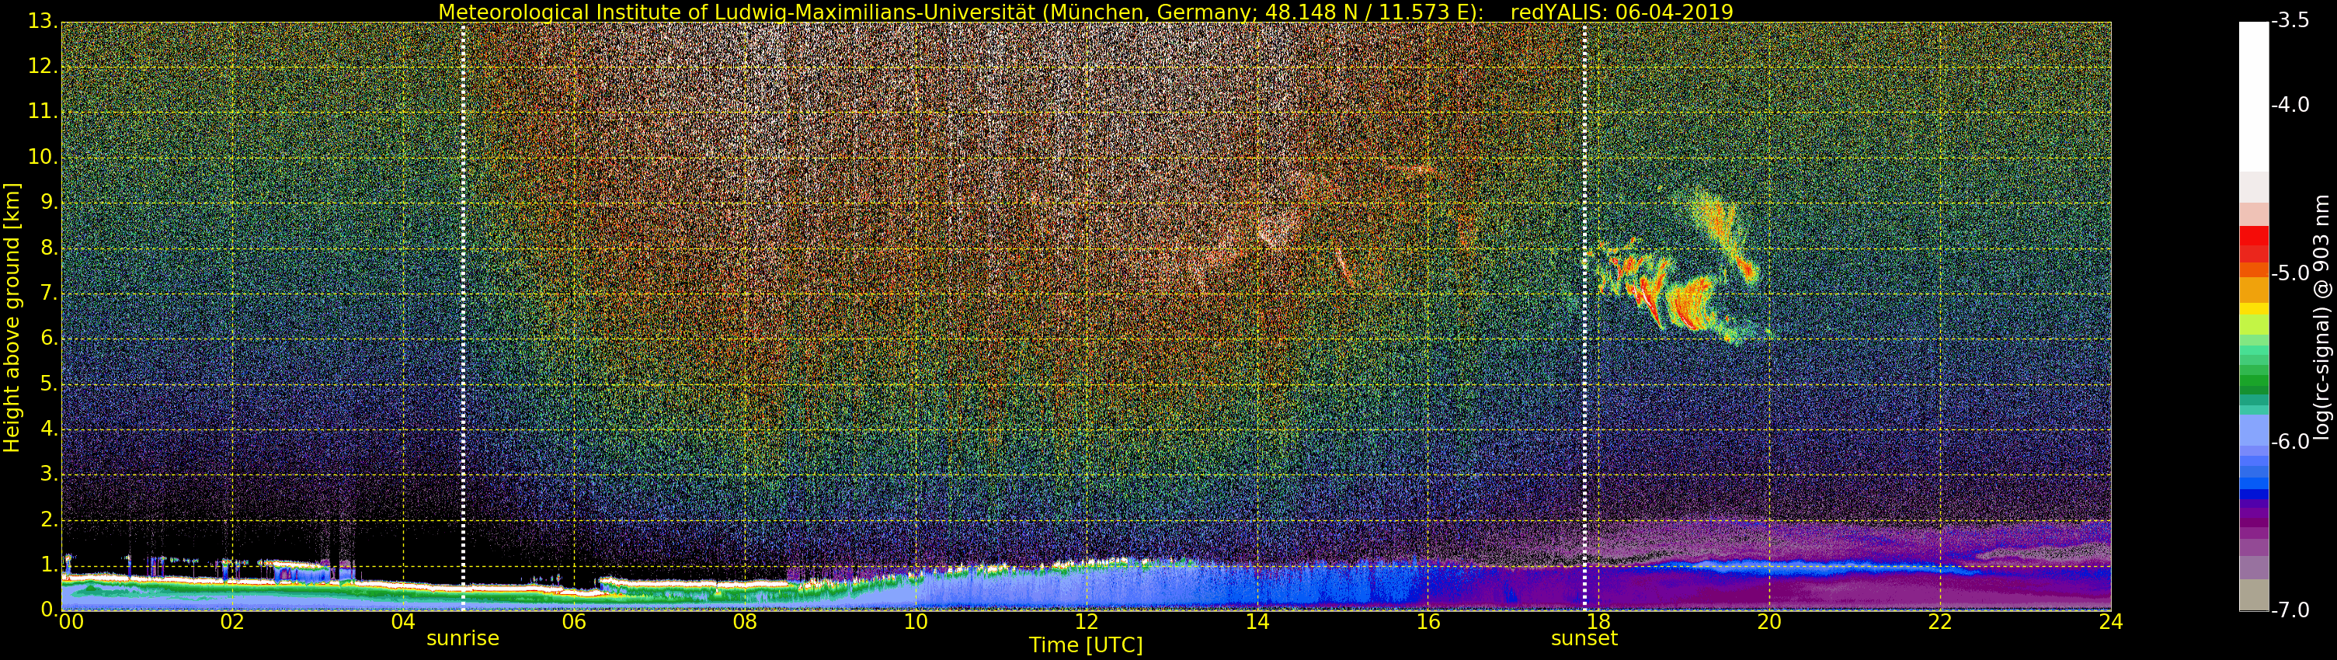Click the '12.' tick on the height axis

tap(43, 66)
